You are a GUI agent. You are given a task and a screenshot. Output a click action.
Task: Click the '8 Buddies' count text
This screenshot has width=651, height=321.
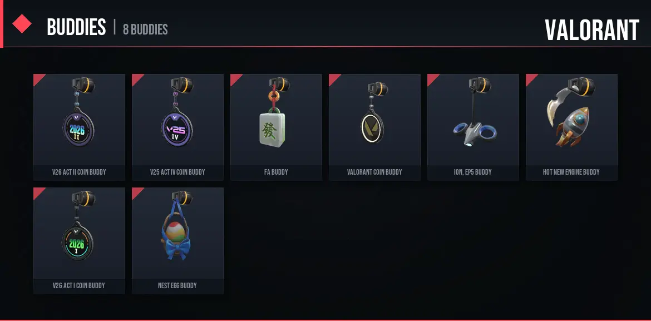click(x=145, y=29)
